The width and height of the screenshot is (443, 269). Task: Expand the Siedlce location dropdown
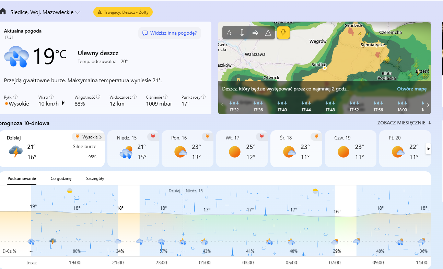(x=78, y=12)
